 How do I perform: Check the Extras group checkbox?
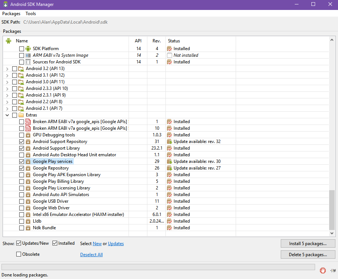(x=15, y=115)
